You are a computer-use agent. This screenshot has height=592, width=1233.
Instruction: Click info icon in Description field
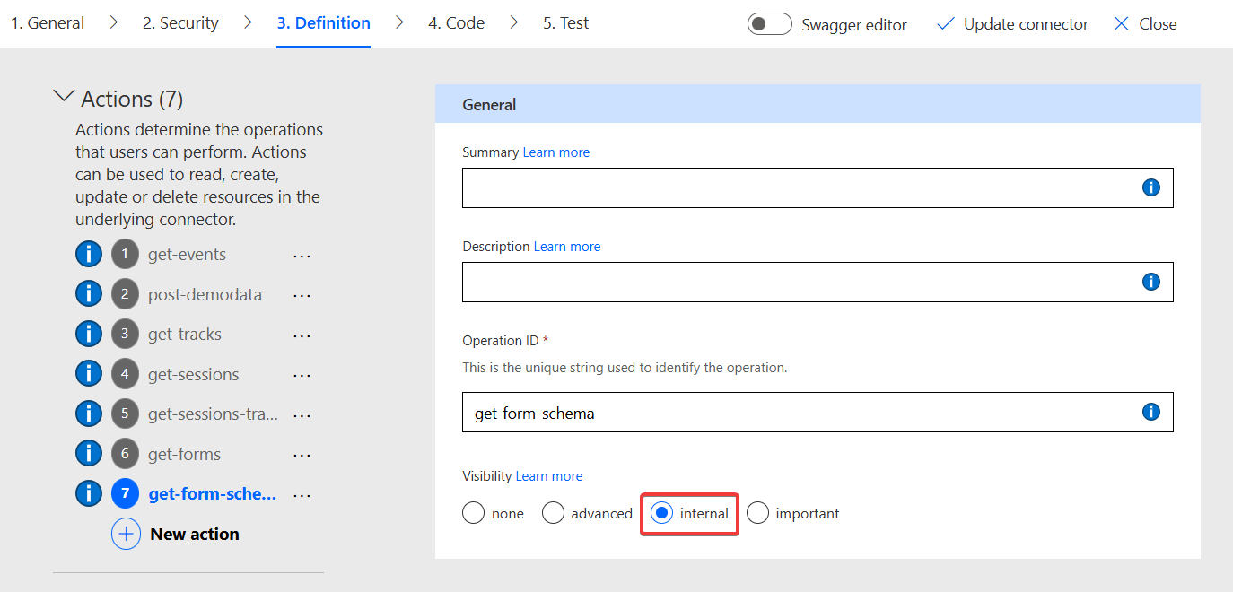pos(1150,282)
